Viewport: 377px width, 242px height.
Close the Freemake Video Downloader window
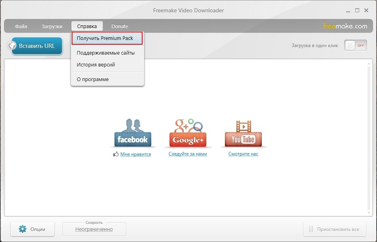366,10
